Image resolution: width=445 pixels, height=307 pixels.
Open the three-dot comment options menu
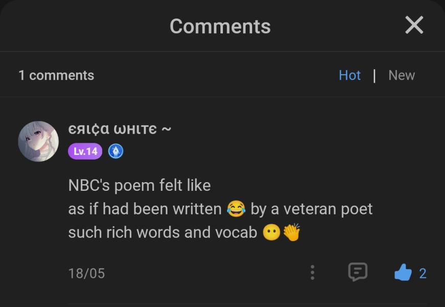point(312,272)
